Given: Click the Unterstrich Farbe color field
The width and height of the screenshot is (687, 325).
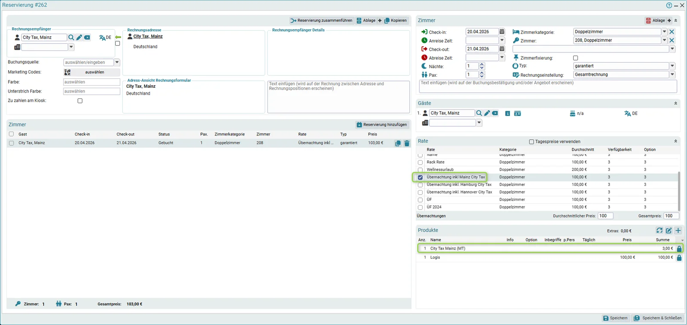Looking at the screenshot, I should [x=92, y=92].
